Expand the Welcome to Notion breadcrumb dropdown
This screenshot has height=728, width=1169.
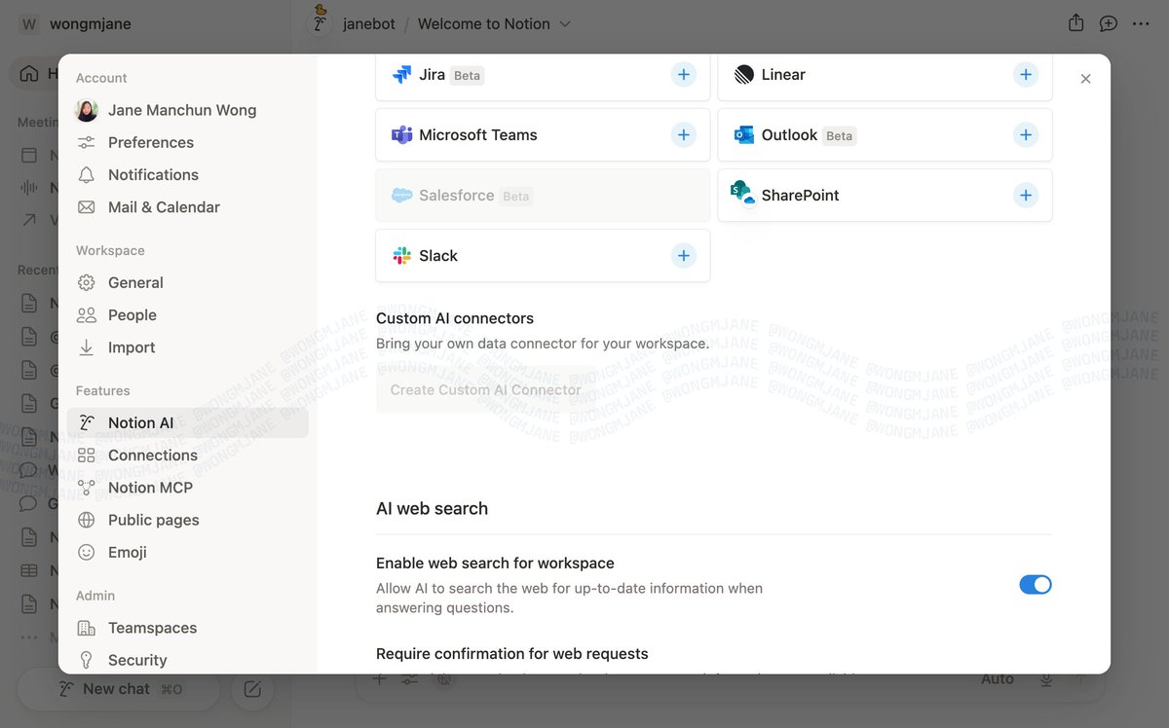tap(566, 23)
